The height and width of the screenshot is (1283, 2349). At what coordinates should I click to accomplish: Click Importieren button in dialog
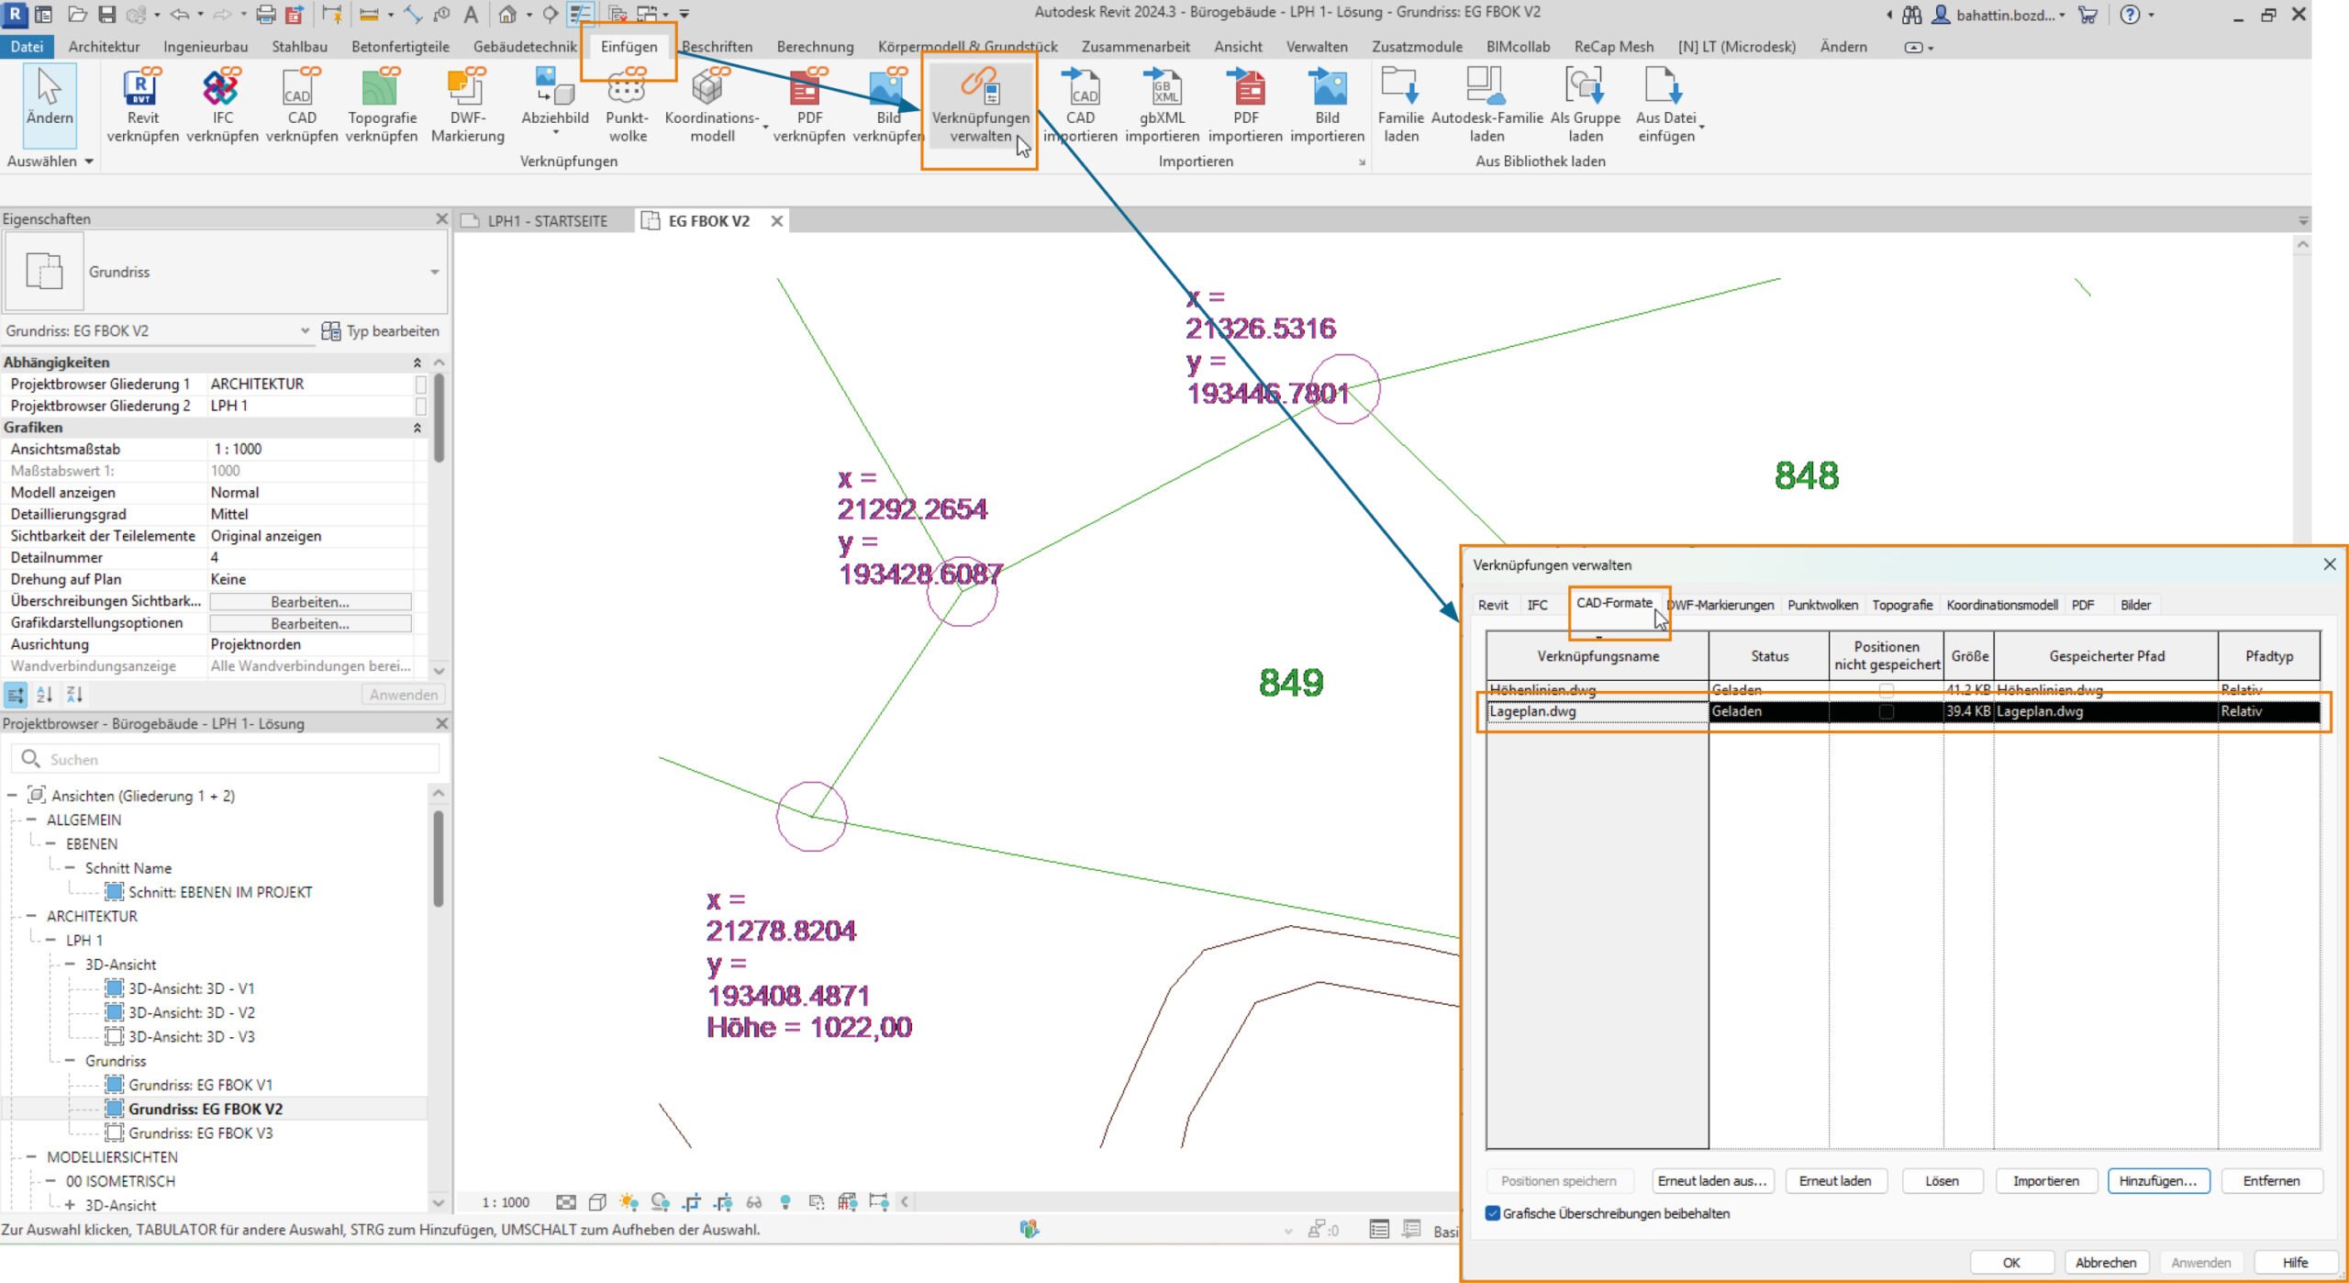[2045, 1181]
